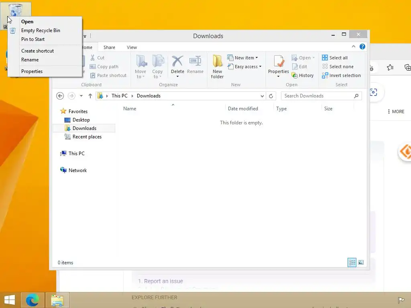This screenshot has width=411, height=308.
Task: Sort by the Type column header
Action: point(281,109)
